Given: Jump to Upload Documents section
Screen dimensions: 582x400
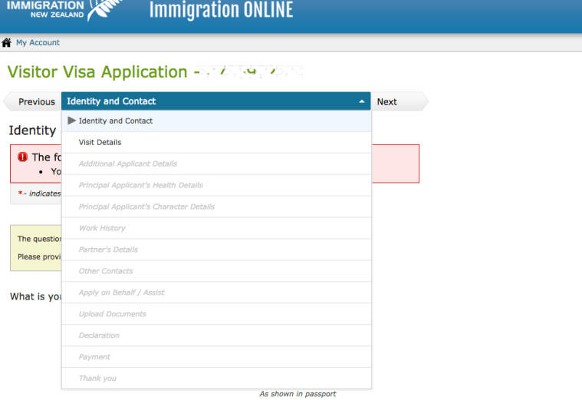Looking at the screenshot, I should click(112, 314).
